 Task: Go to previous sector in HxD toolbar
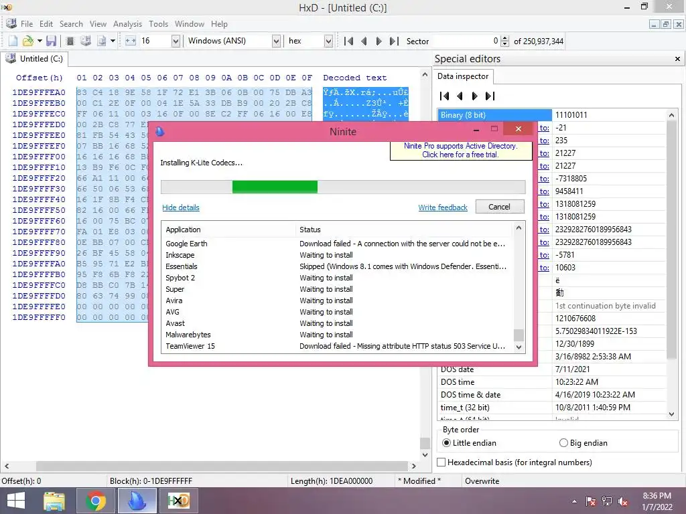point(364,41)
